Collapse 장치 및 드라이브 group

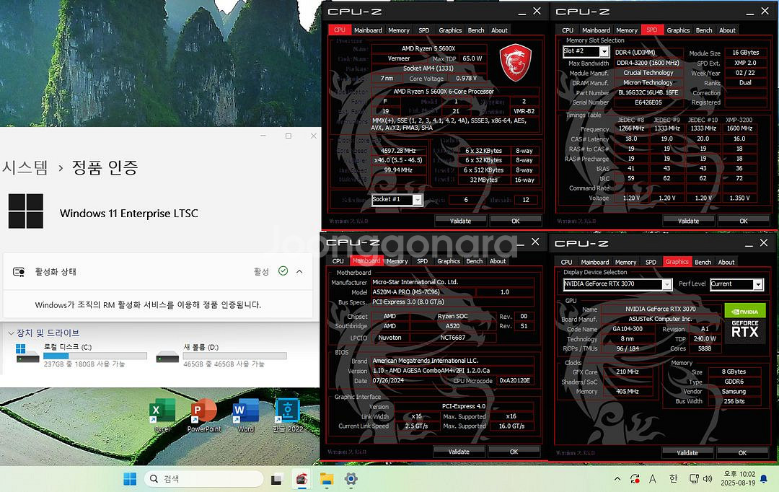point(11,333)
